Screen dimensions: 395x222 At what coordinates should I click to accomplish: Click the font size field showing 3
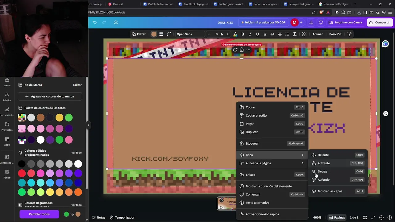coord(217,34)
